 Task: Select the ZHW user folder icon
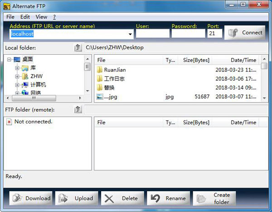pos(25,76)
